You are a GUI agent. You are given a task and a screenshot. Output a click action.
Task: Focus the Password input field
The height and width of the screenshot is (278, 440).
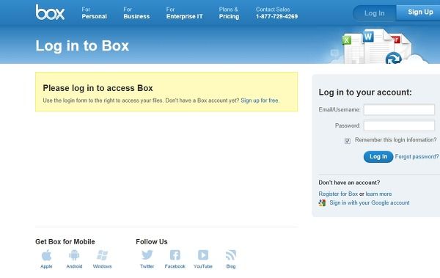(399, 125)
